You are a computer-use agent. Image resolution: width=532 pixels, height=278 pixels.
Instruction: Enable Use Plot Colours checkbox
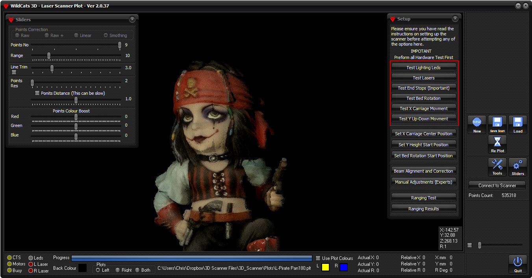[x=318, y=258]
